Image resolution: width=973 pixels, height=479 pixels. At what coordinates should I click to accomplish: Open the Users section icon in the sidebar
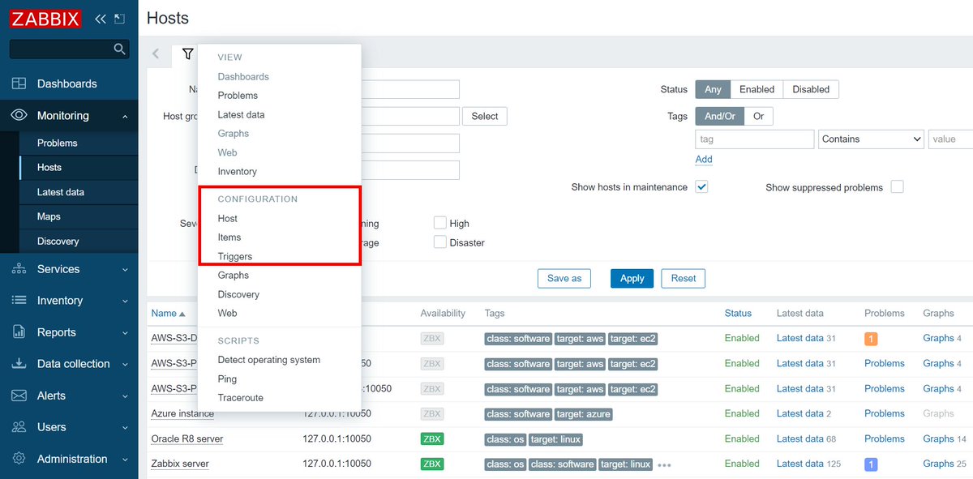click(x=19, y=427)
